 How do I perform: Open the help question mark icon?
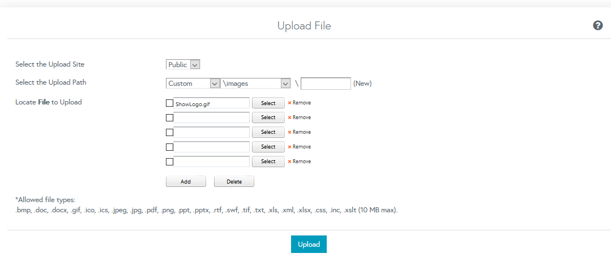[x=597, y=25]
